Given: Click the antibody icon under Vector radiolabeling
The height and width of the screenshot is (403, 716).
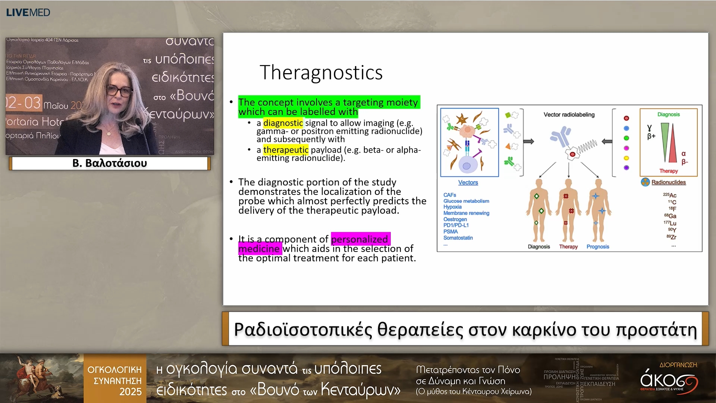Looking at the screenshot, I should point(560,136).
